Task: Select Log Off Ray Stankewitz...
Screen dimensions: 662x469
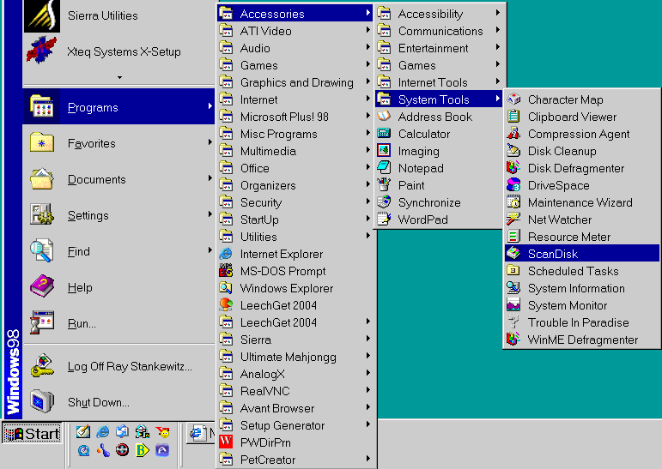Action: (x=119, y=366)
